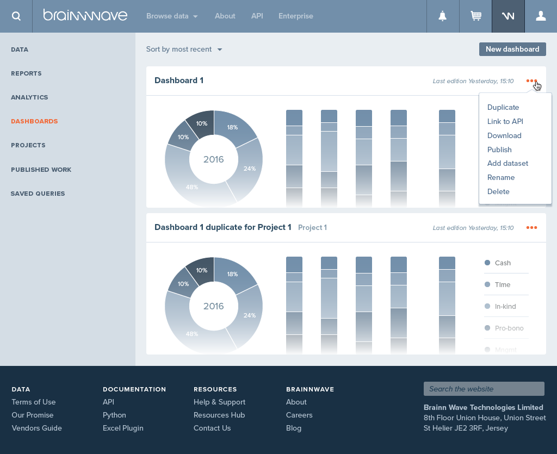Click the search magnifier icon

click(16, 16)
